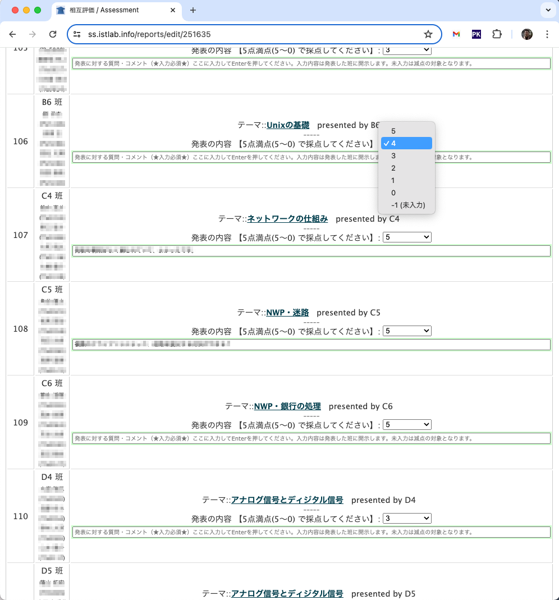
Task: Open the Extensions puzzle icon
Action: coord(497,34)
